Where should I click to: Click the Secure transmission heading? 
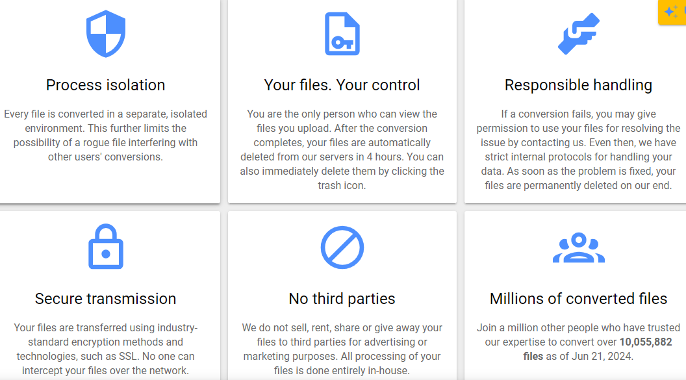105,299
